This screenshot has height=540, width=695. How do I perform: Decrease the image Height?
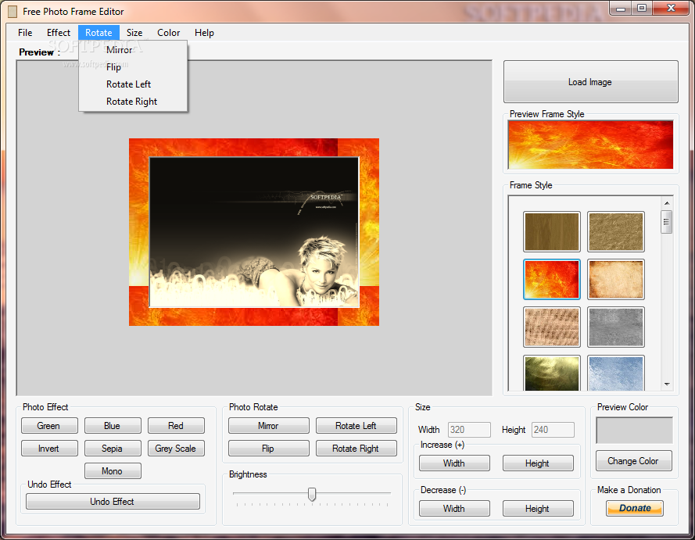coord(538,509)
